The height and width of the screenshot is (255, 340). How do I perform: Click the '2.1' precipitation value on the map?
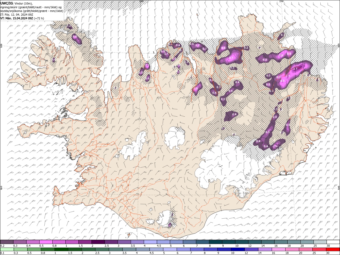tap(295, 69)
